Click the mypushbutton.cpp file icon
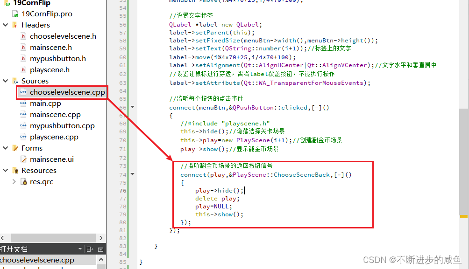This screenshot has height=269, width=469. pyautogui.click(x=23, y=125)
